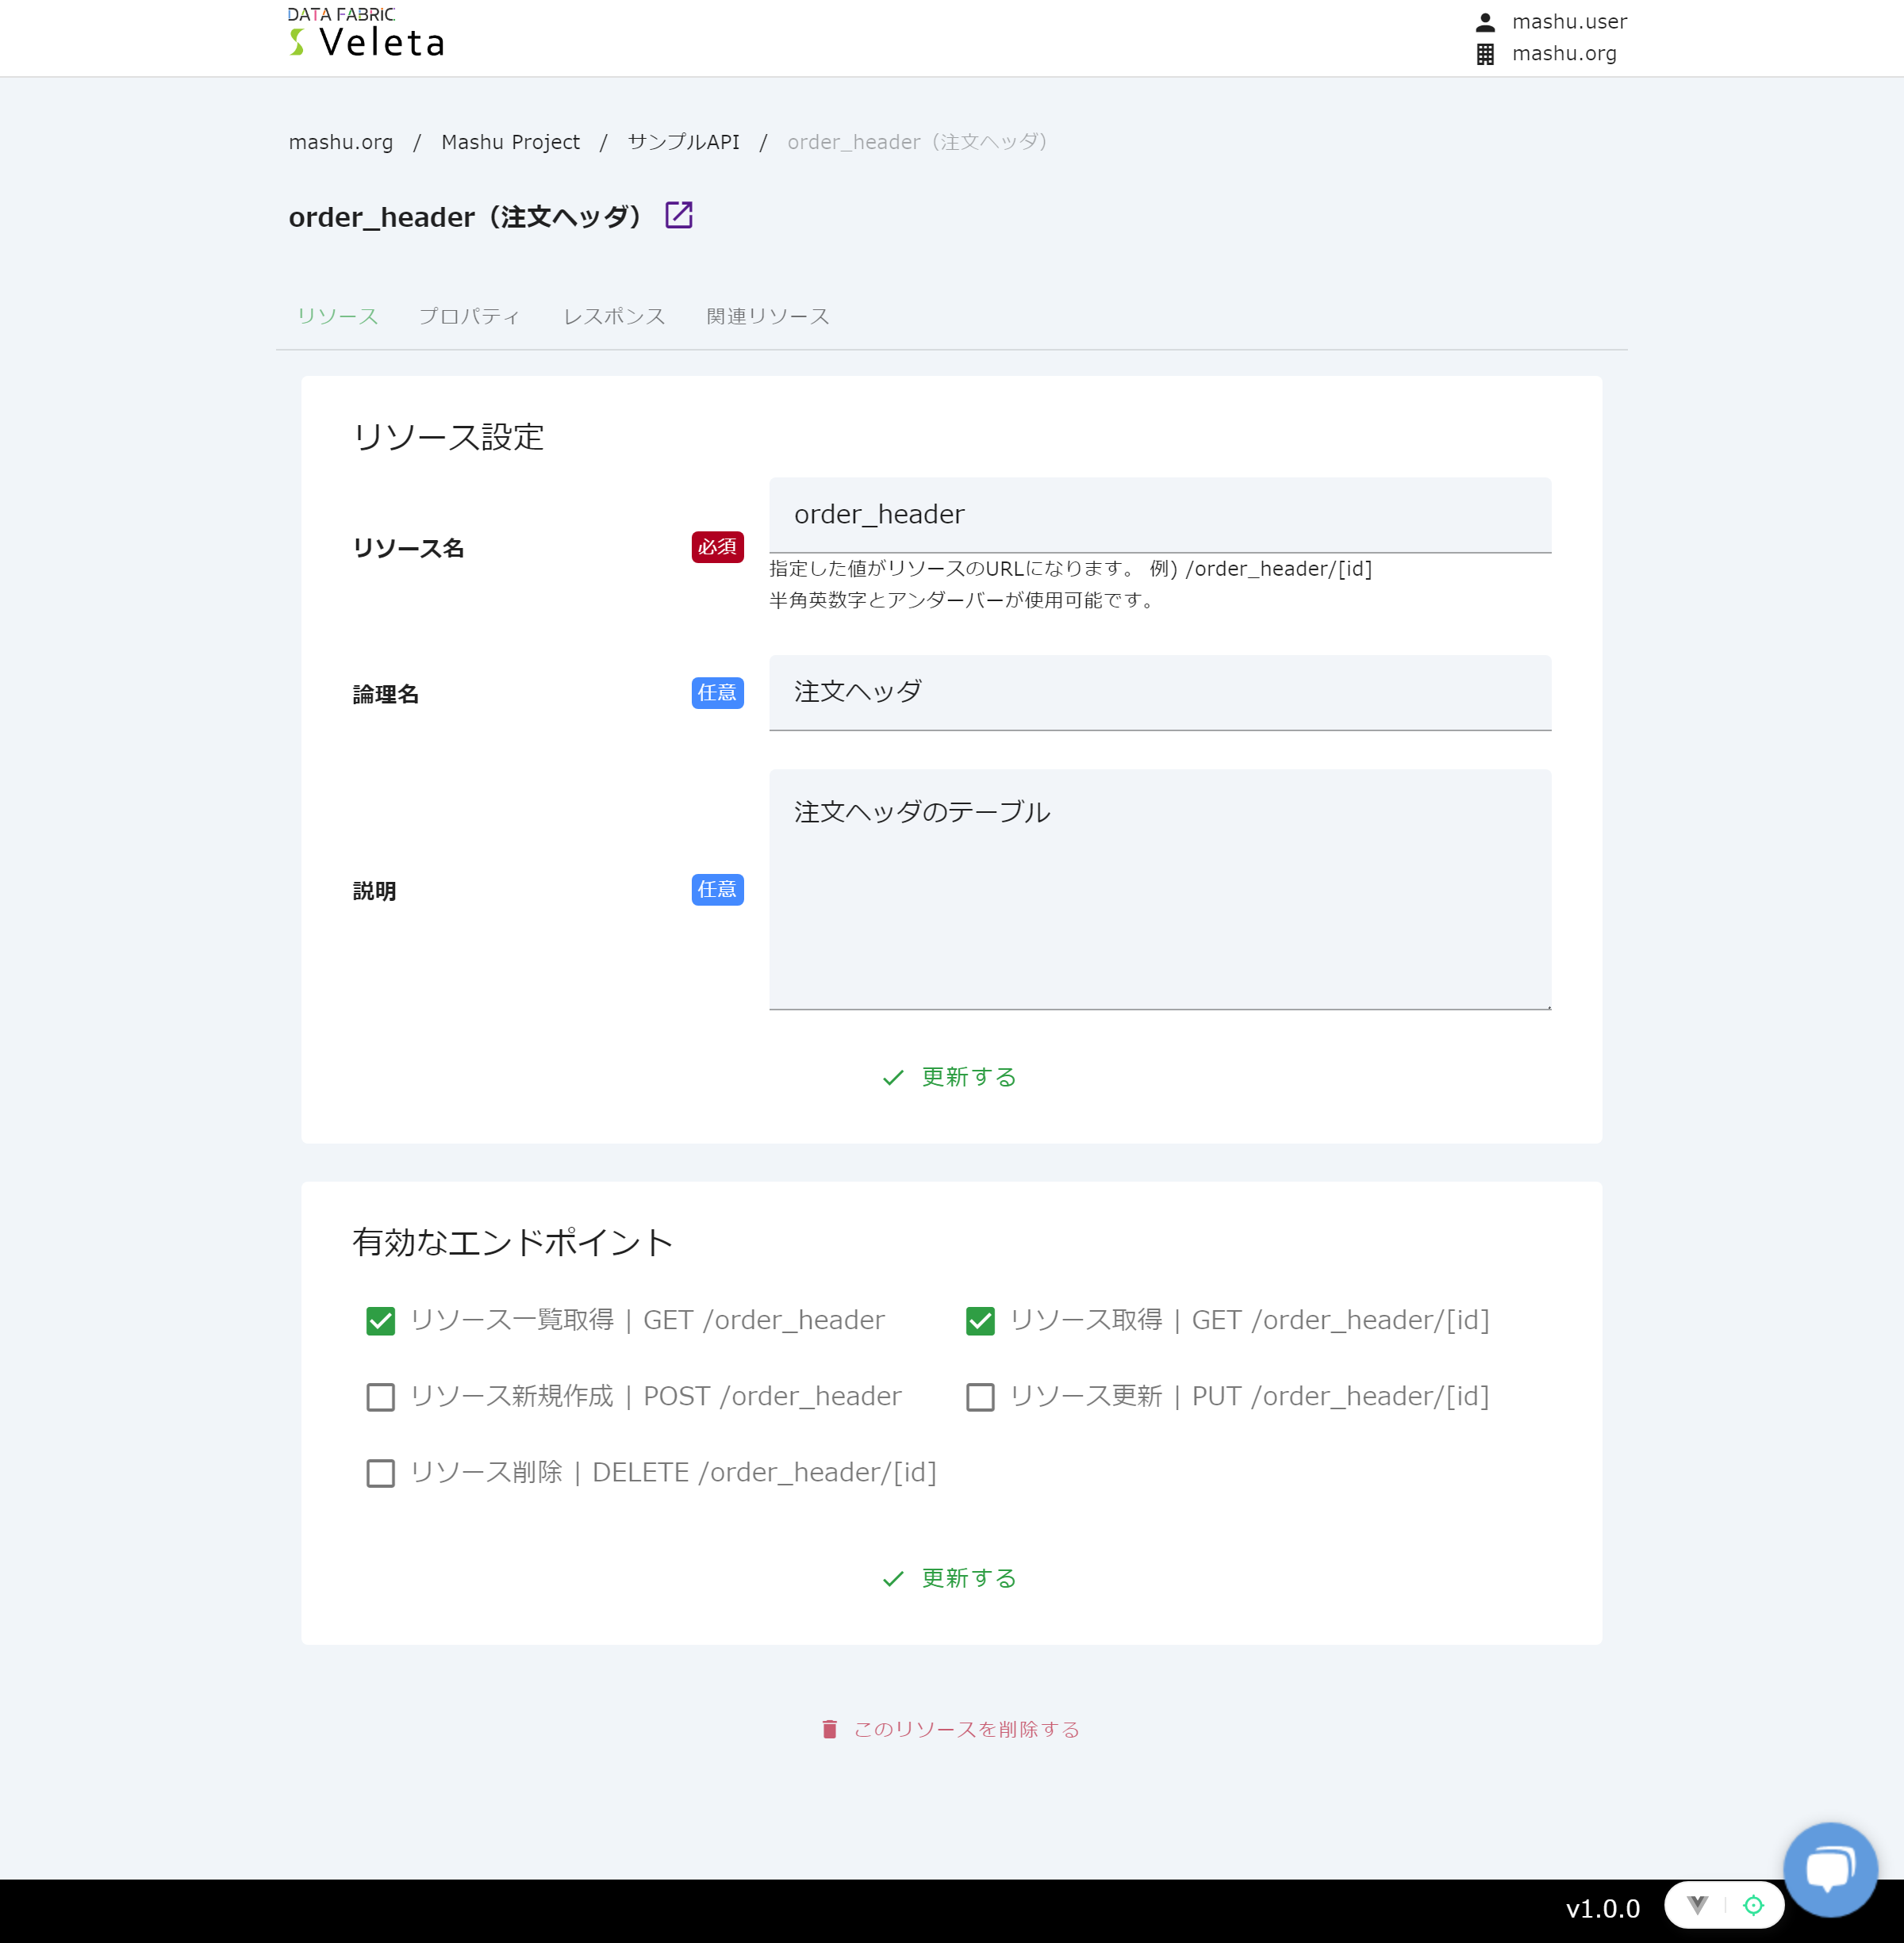Uncheck GET /order_header list endpoint
Viewport: 1904px width, 1943px height.
[380, 1320]
